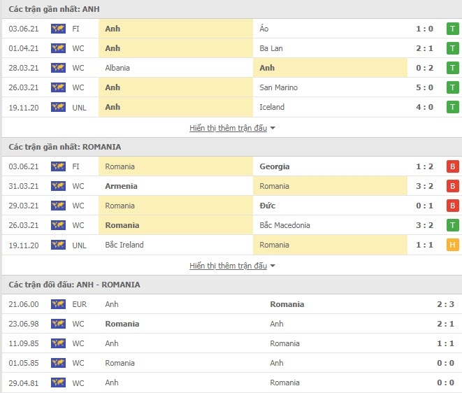Open the Romania vs Đức 0:1 match
The height and width of the screenshot is (393, 462).
pos(231,206)
